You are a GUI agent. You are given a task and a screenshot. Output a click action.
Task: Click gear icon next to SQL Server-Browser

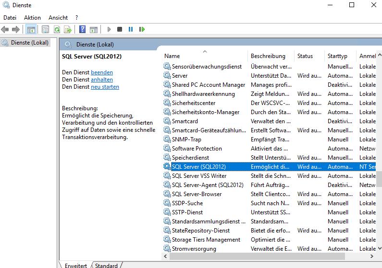[x=167, y=194]
